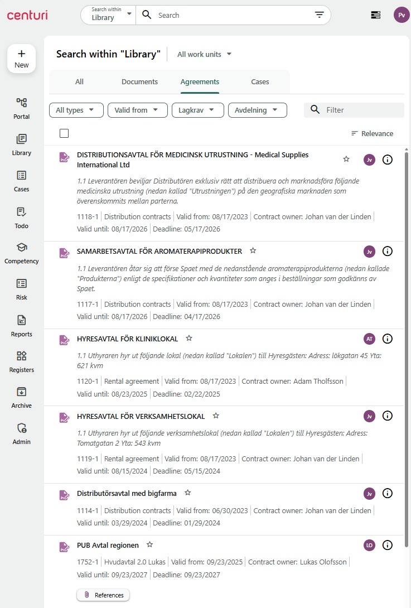The image size is (411, 608).
Task: Open HYRESAVTAL FÖR VERKSAMHETSLOKAL agreement title
Action: [141, 417]
